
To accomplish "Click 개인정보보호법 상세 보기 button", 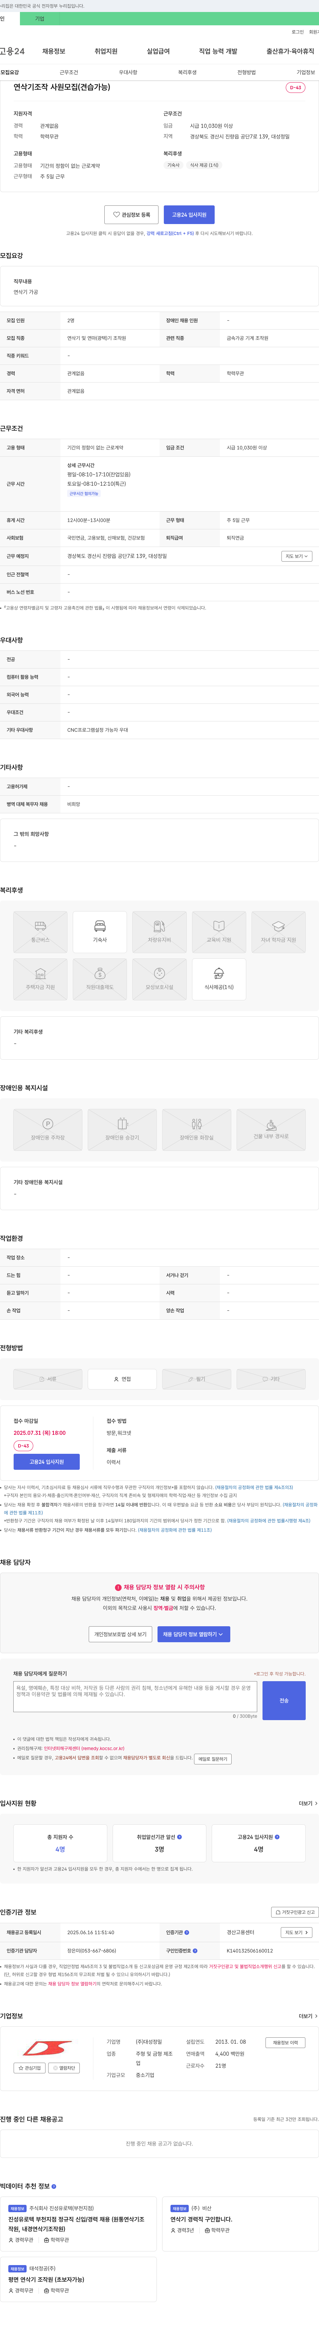I will coord(121,1634).
